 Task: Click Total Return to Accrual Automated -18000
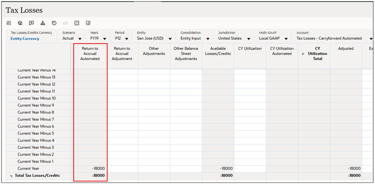(x=90, y=175)
